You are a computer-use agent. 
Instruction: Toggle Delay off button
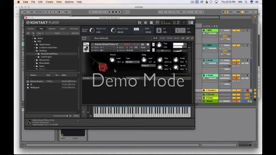point(148,65)
